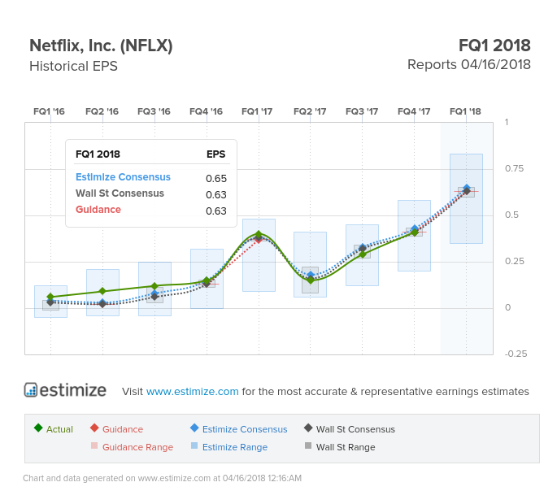Click the FQ2 '17 Actual green data point
The width and height of the screenshot is (557, 504).
point(311,280)
